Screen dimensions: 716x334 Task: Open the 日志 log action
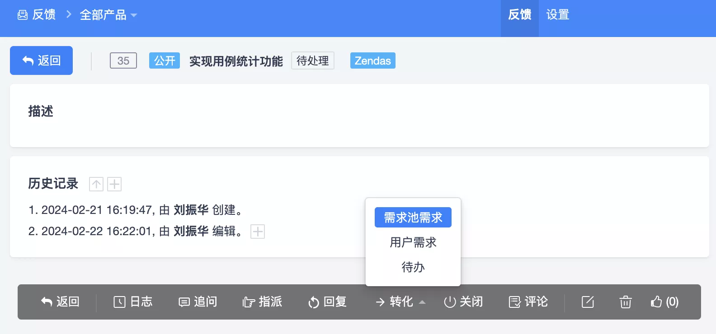tap(133, 302)
